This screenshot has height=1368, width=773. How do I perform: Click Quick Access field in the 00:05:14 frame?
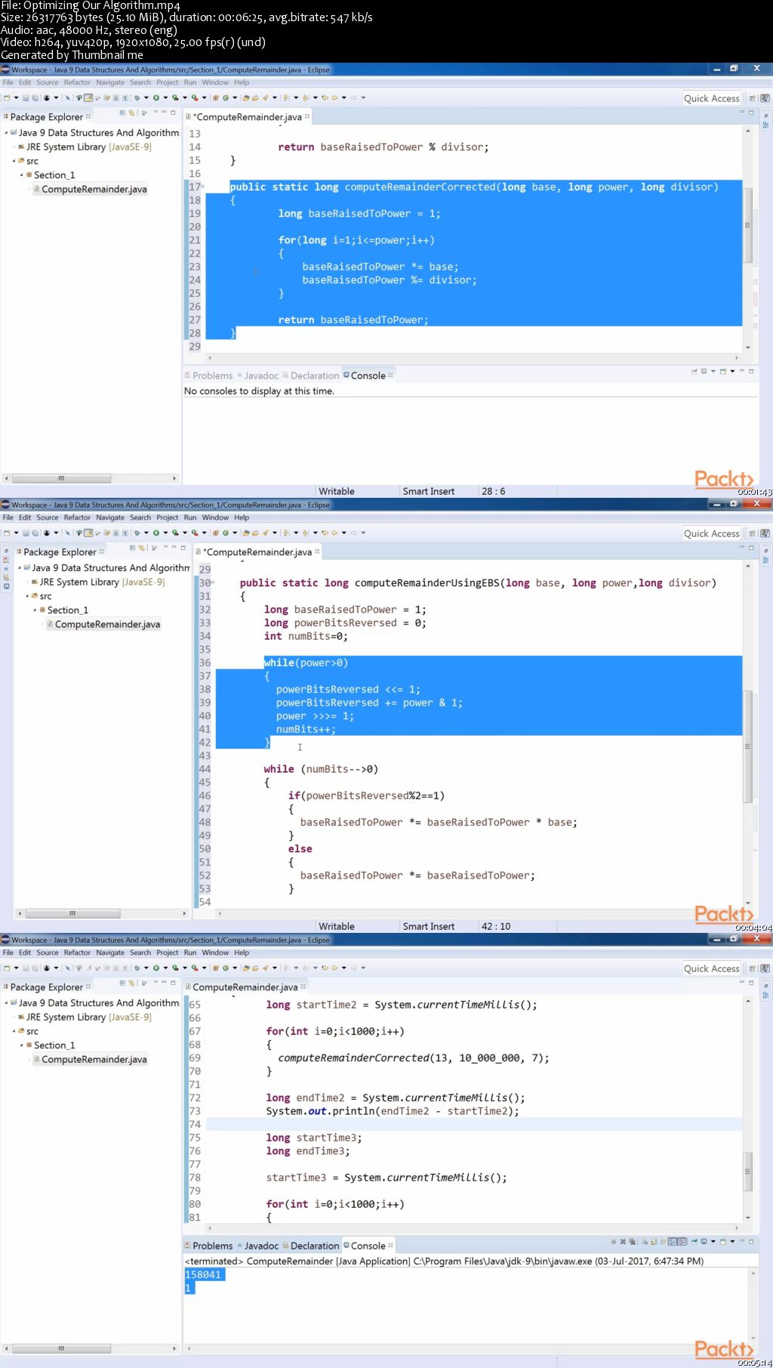tap(712, 969)
